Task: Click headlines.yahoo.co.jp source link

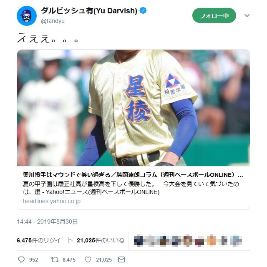Action: pyautogui.click(x=52, y=201)
